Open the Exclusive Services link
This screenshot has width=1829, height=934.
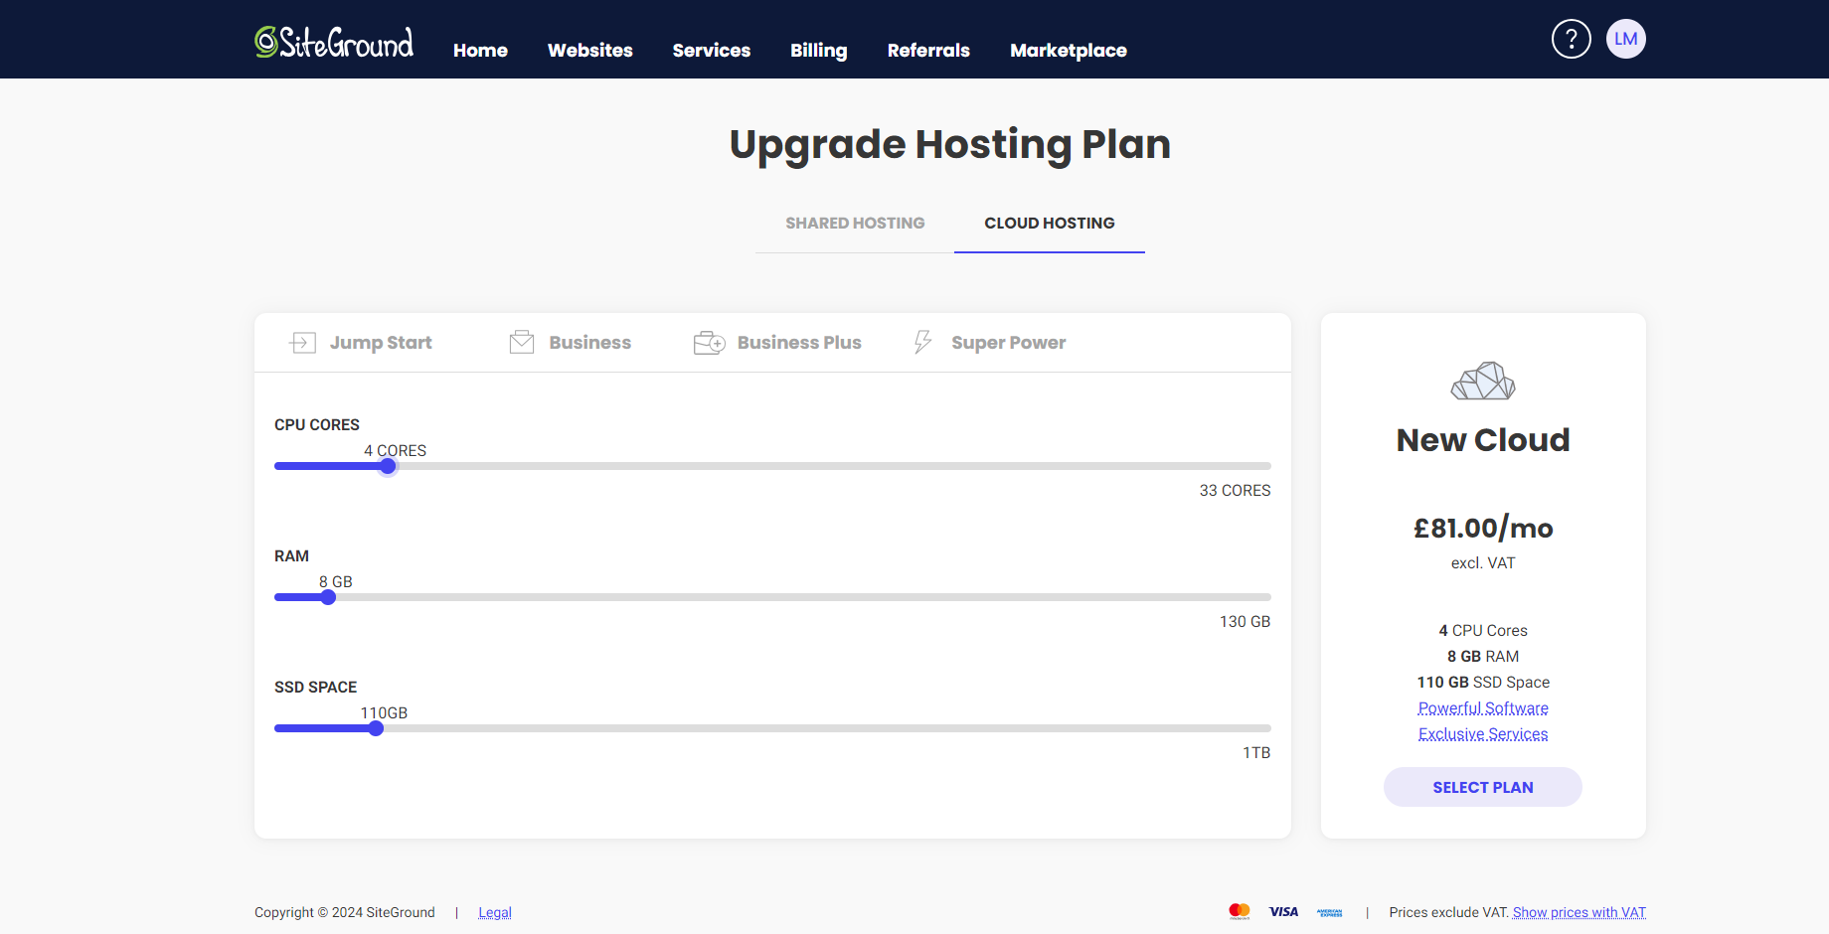click(x=1482, y=733)
